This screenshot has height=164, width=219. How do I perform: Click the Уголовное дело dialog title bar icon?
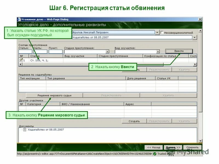point(19,19)
